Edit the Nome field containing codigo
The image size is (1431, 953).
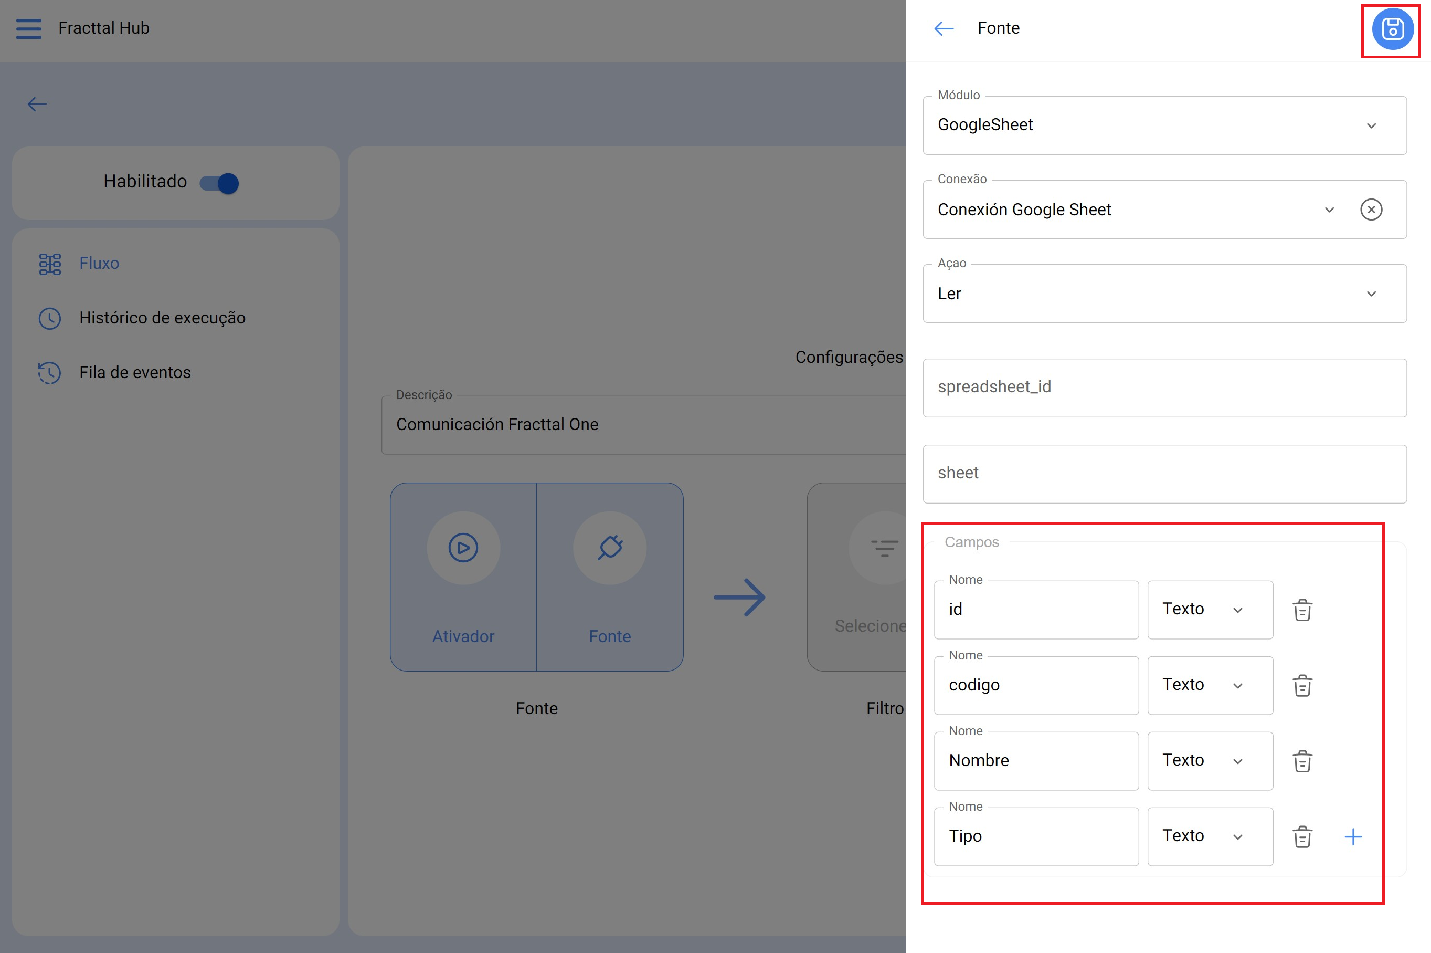pyautogui.click(x=1036, y=685)
